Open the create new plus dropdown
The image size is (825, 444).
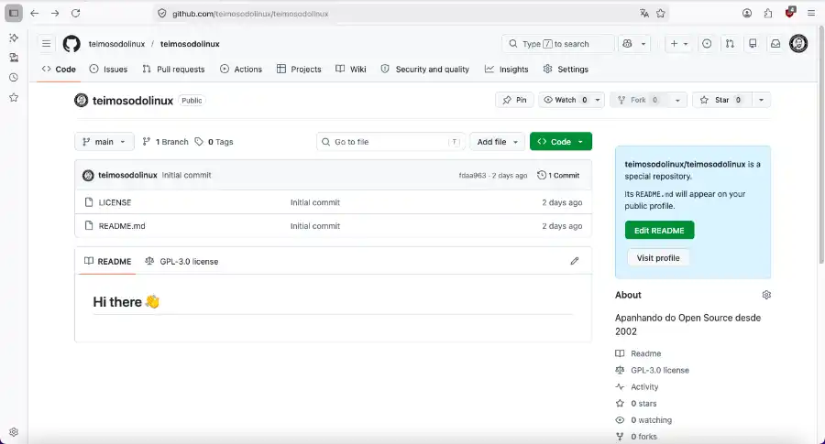coord(679,44)
